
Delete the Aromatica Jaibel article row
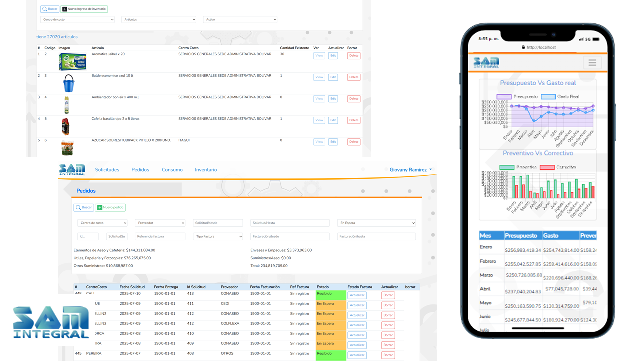pyautogui.click(x=353, y=56)
